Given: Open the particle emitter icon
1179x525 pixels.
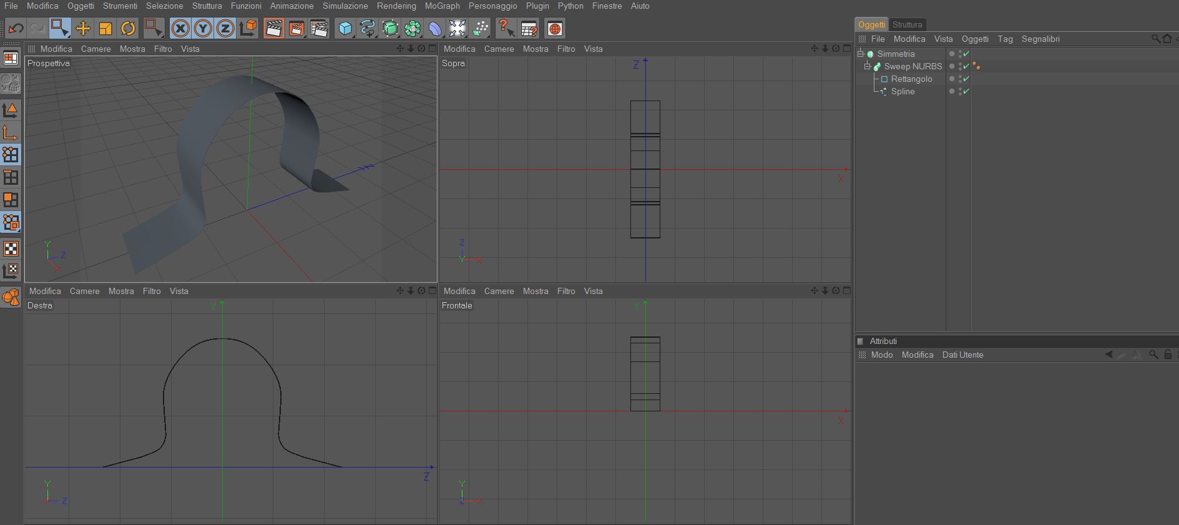Looking at the screenshot, I should [x=481, y=28].
